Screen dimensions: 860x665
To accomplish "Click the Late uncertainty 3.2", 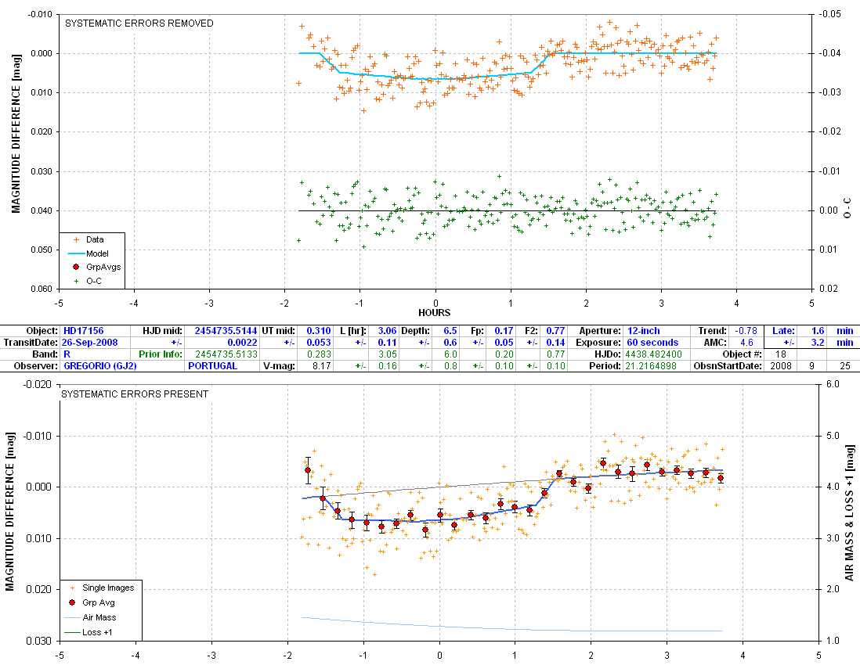I will (x=818, y=343).
